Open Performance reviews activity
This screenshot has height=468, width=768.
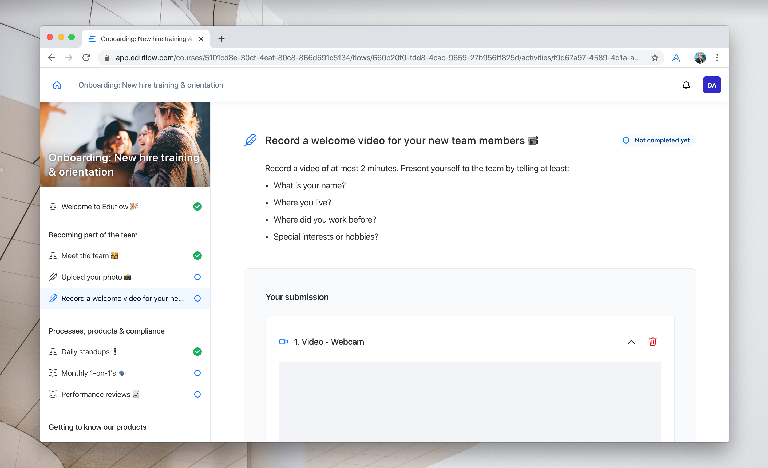[125, 394]
